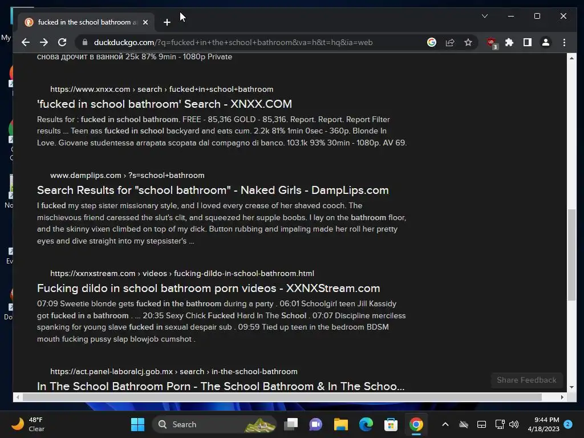This screenshot has width=584, height=438.
Task: Open the weather widget showing 48°F
Action: [x=28, y=424]
